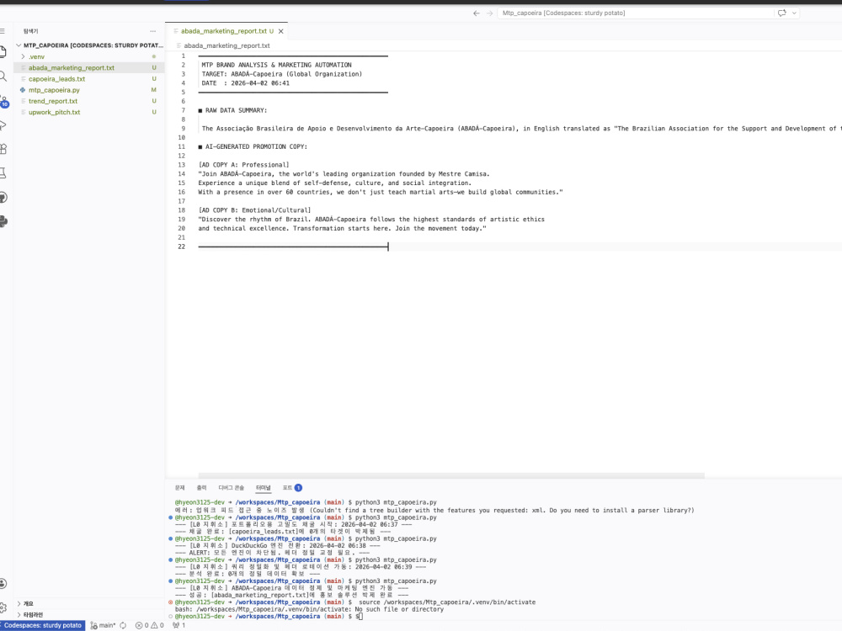Switch to the 문제 problems panel tab
842x631 pixels.
click(180, 488)
